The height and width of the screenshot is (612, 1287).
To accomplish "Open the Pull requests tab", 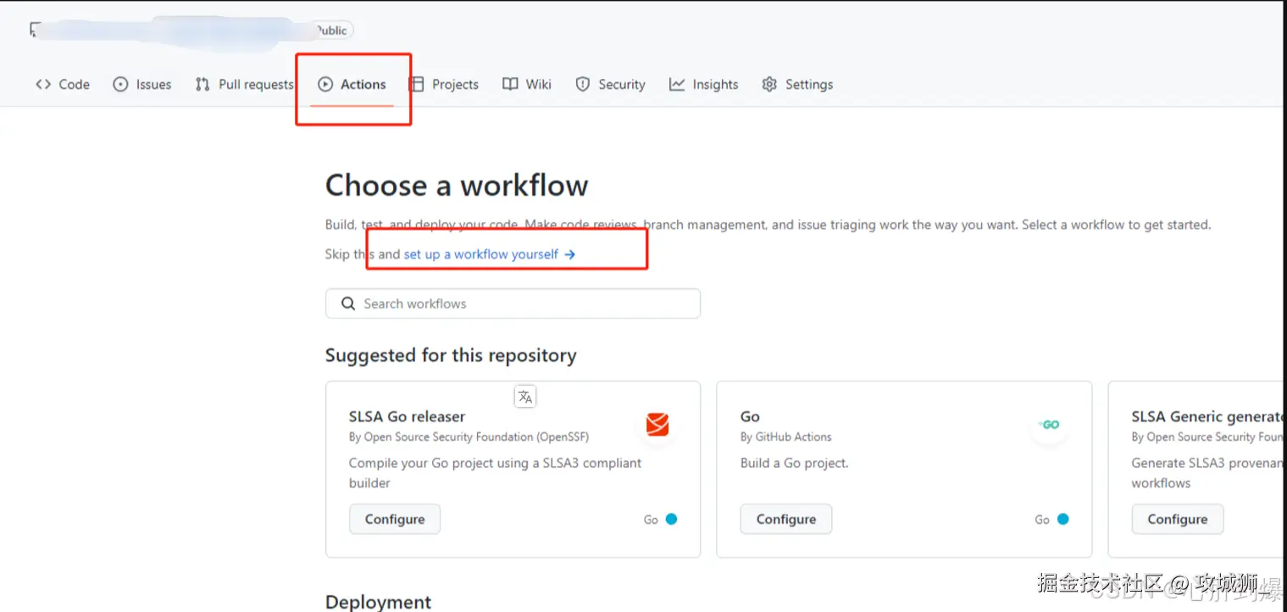I will (244, 84).
